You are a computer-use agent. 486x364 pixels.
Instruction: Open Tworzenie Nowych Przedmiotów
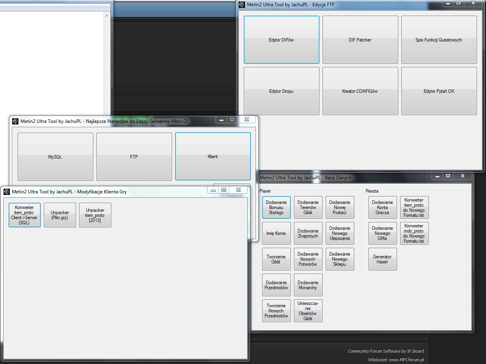pos(277,311)
